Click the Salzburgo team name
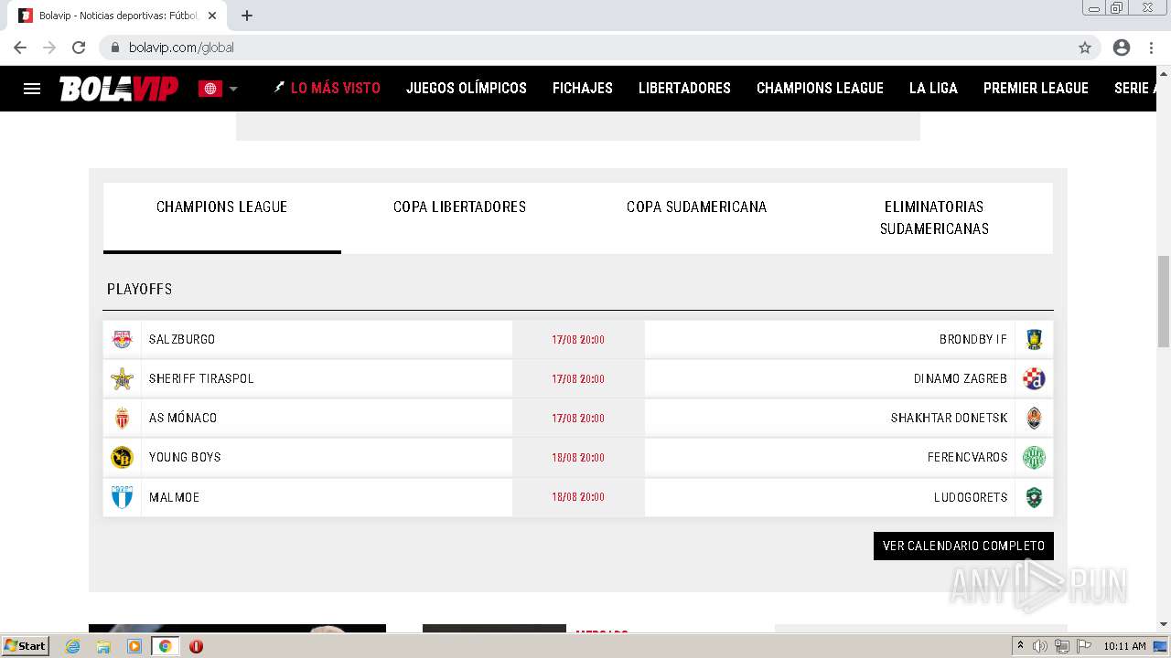Image resolution: width=1171 pixels, height=658 pixels. [182, 339]
